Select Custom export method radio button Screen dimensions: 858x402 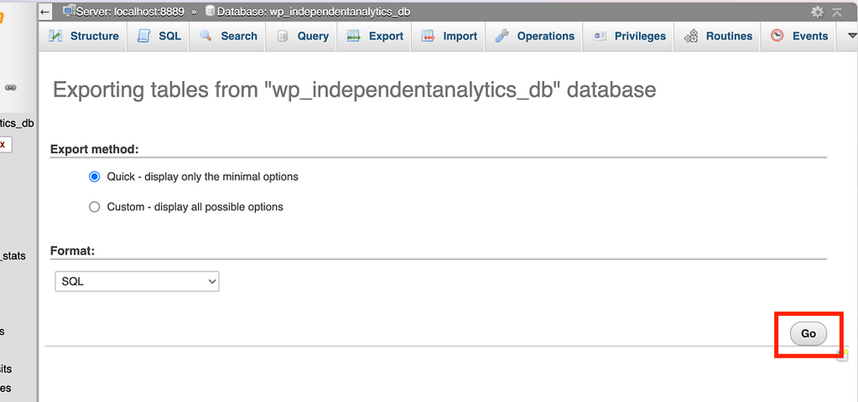tap(95, 207)
